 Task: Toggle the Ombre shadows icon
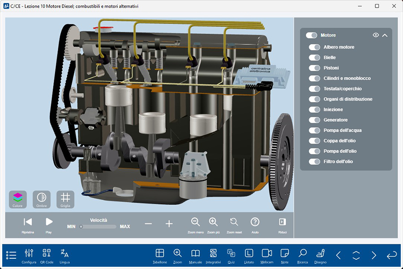coord(41,197)
